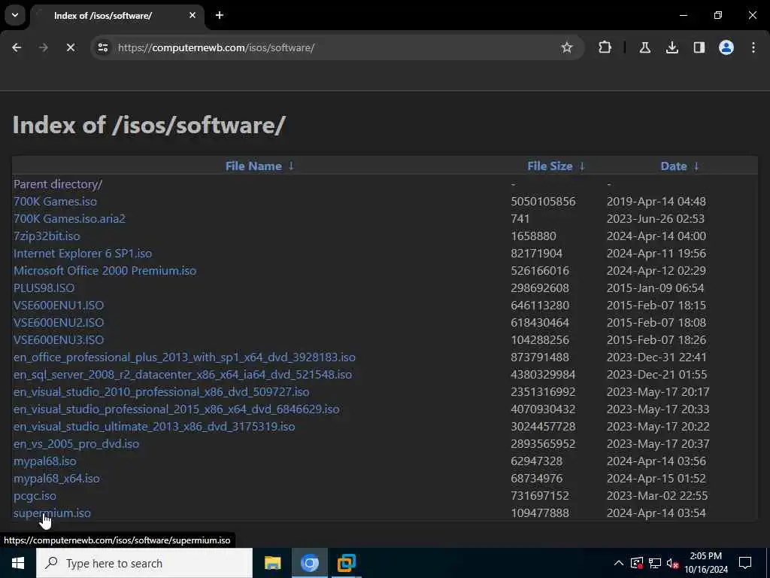Screen dimensions: 770x578
Task: Download PLUS98.ISO
Action: [x=44, y=288]
